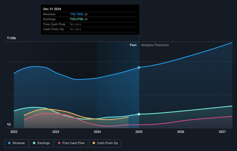The height and width of the screenshot is (151, 237).
Task: Click the Analysts Forecasts label
Action: pos(155,45)
